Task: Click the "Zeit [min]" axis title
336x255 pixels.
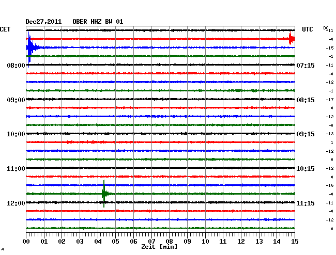Action: pos(159,247)
